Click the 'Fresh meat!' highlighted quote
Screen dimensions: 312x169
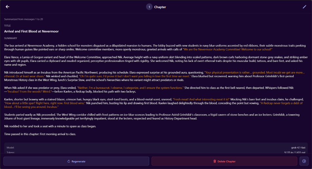pyautogui.click(x=201, y=99)
